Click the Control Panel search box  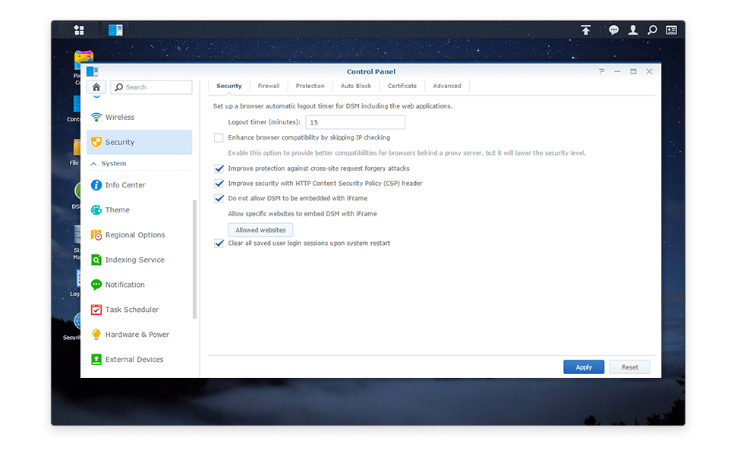tap(152, 87)
